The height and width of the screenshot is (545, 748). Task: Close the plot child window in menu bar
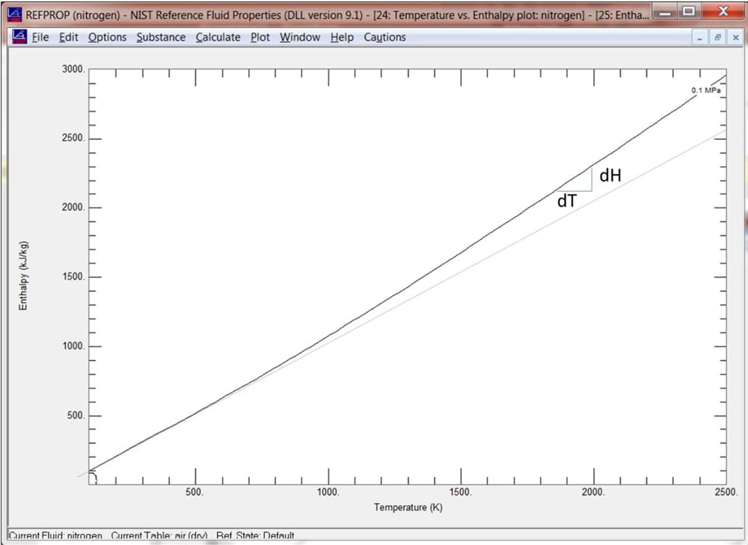[x=735, y=38]
